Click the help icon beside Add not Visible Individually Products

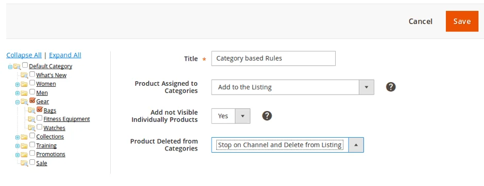tap(267, 116)
